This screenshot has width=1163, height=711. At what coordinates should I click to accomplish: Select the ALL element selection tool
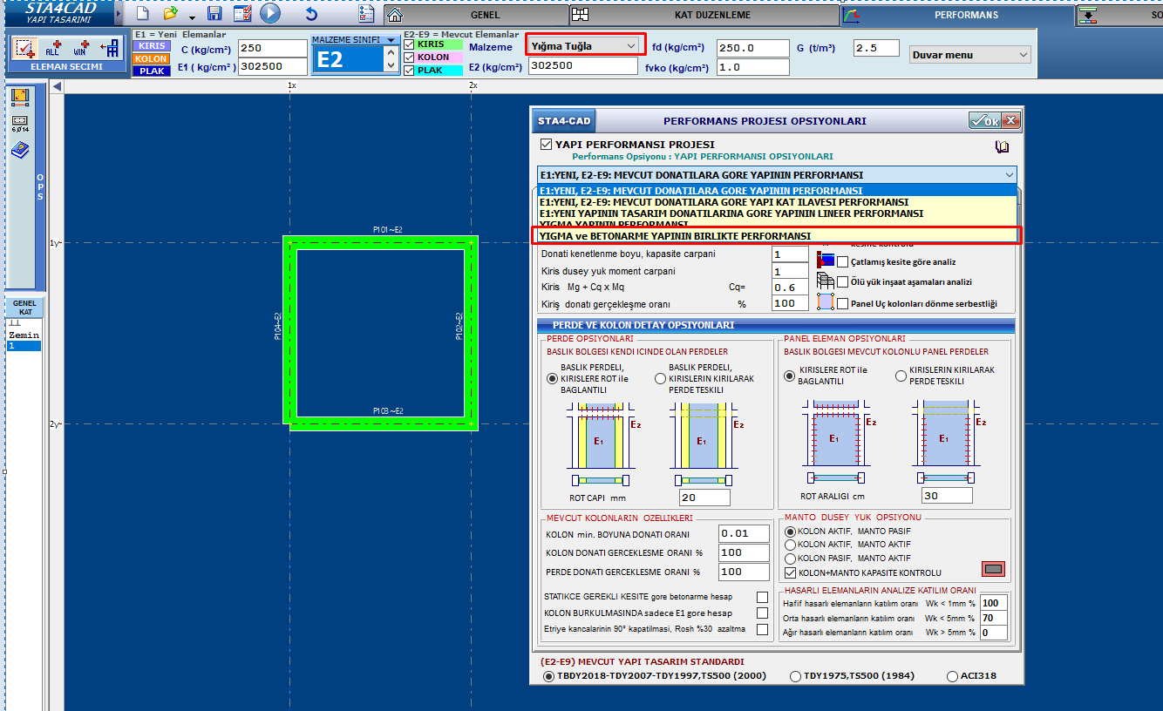53,48
